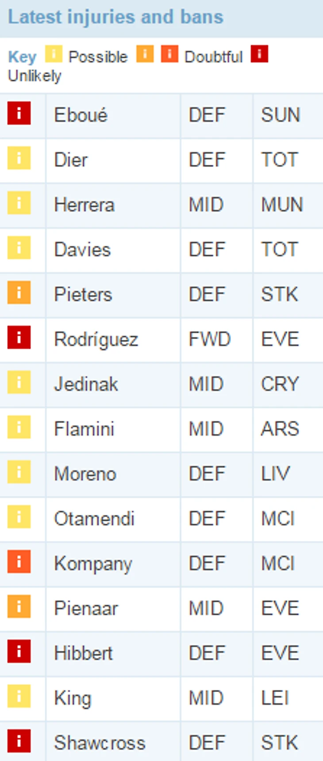Click the player name Moreno
Screen dimensions: 323x761
[x=85, y=474]
